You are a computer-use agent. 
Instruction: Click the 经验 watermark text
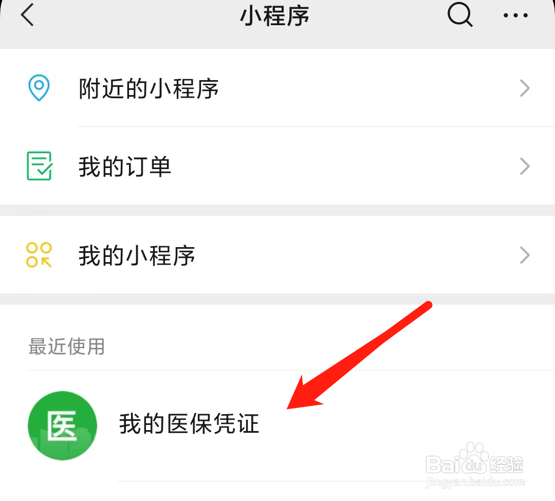pyautogui.click(x=506, y=464)
